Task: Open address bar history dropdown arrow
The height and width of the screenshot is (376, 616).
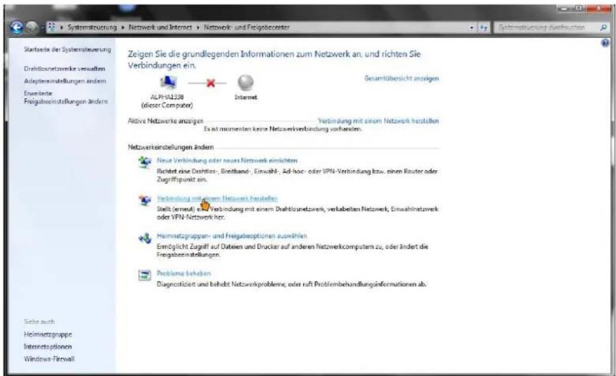Action: tap(472, 28)
